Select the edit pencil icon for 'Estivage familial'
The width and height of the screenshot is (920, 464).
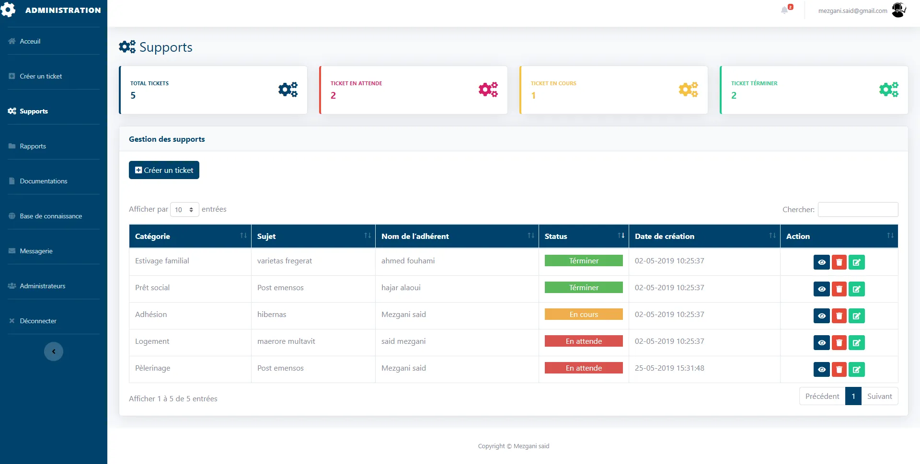[x=857, y=262]
